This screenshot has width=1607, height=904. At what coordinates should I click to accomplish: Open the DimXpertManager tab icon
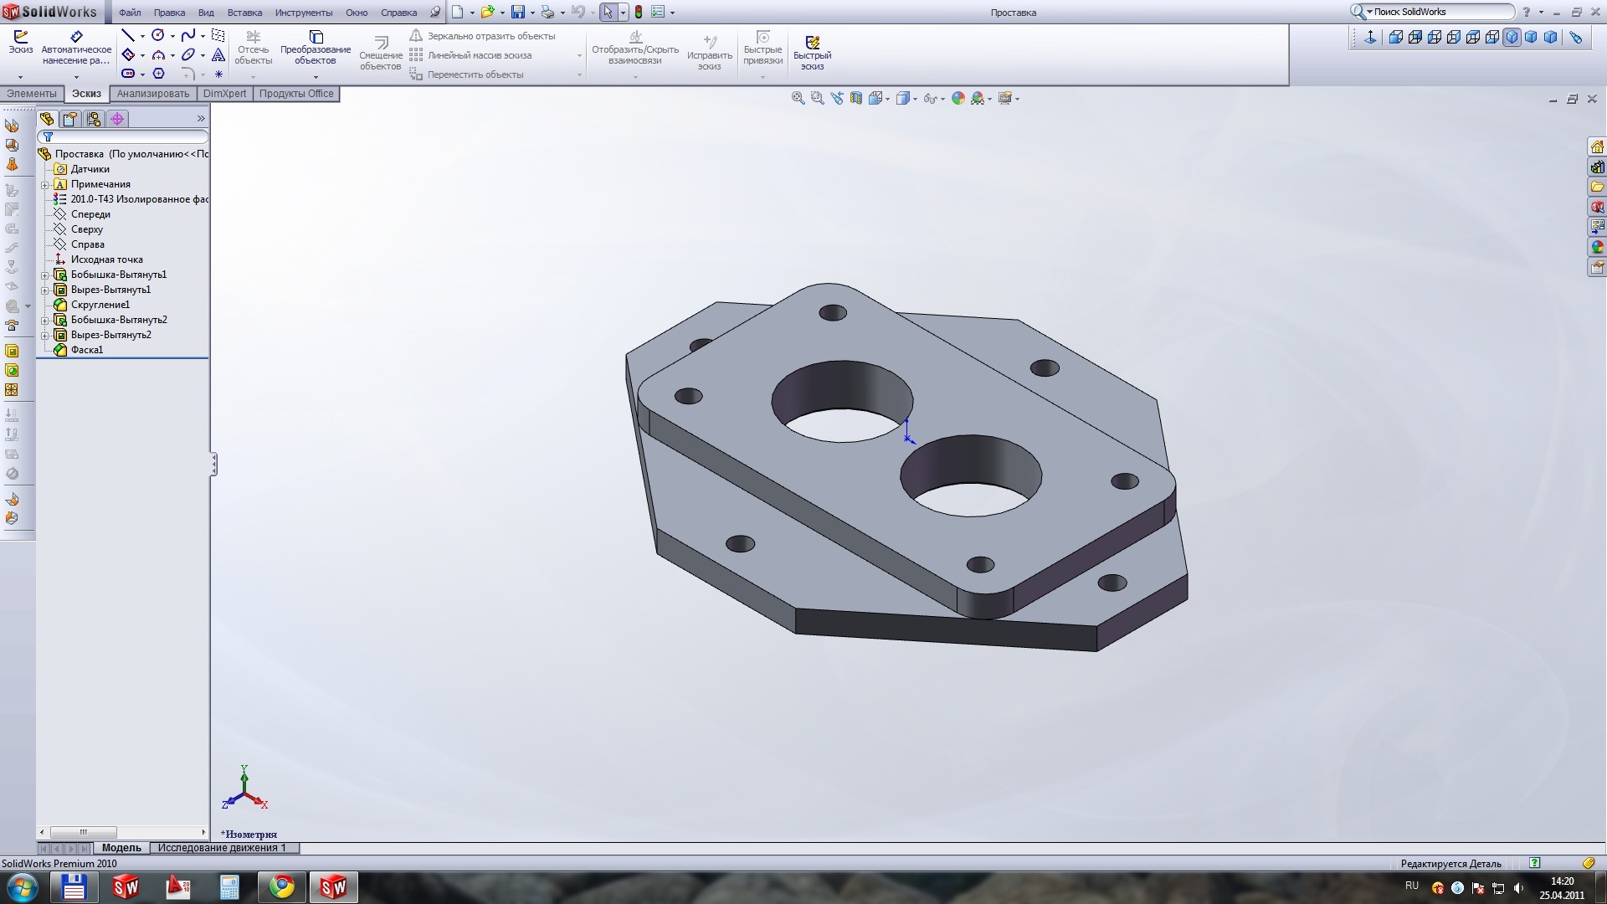[117, 119]
